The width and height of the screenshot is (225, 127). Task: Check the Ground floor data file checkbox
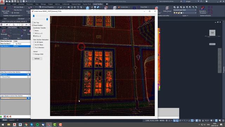[28, 77]
